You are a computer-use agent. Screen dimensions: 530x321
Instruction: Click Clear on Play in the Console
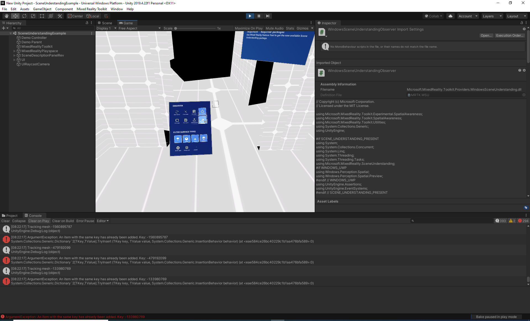[39, 221]
